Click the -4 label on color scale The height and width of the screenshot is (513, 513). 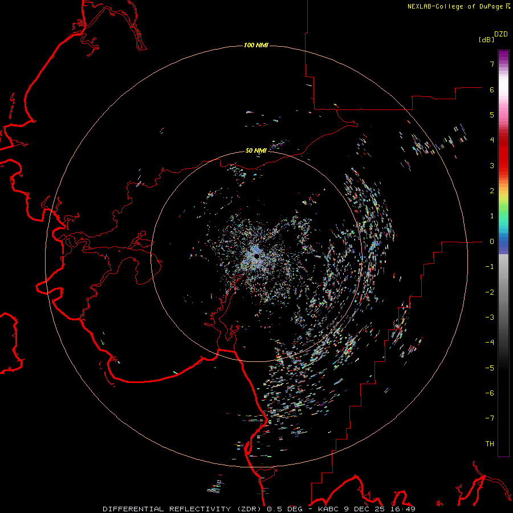pyautogui.click(x=490, y=343)
